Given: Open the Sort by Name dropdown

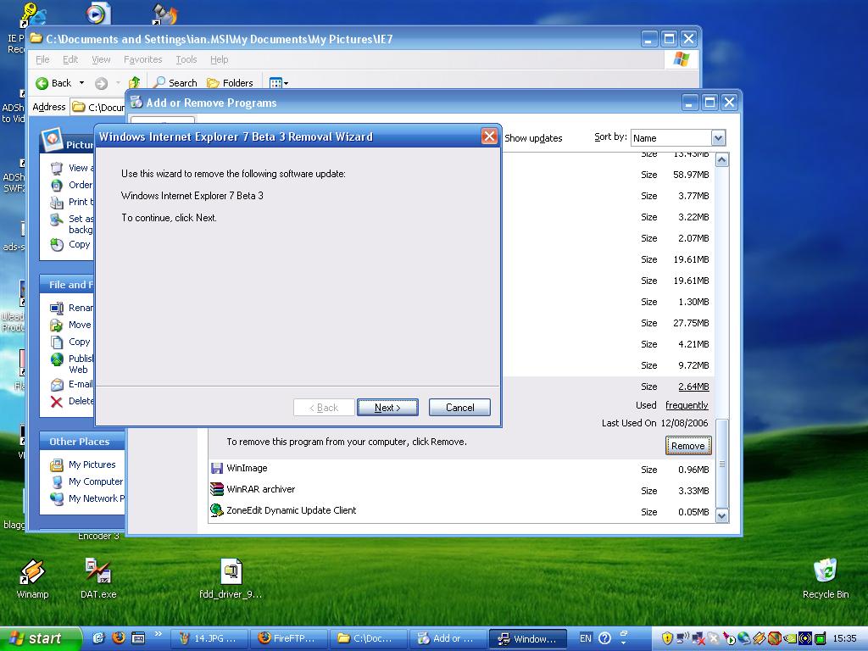Looking at the screenshot, I should coord(718,138).
